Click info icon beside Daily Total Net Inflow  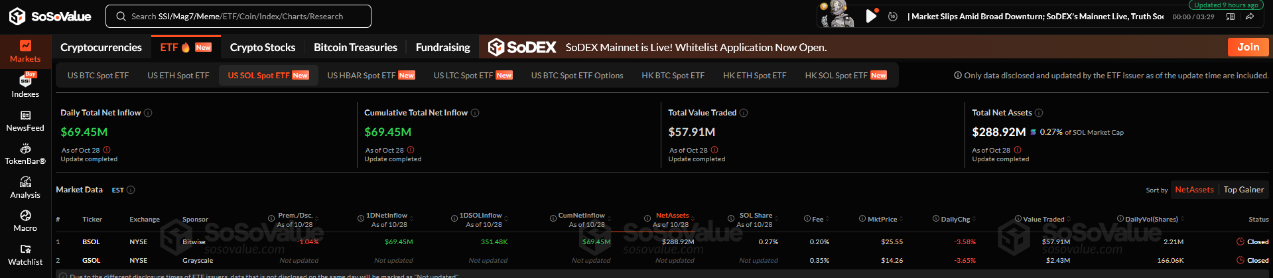(x=148, y=113)
